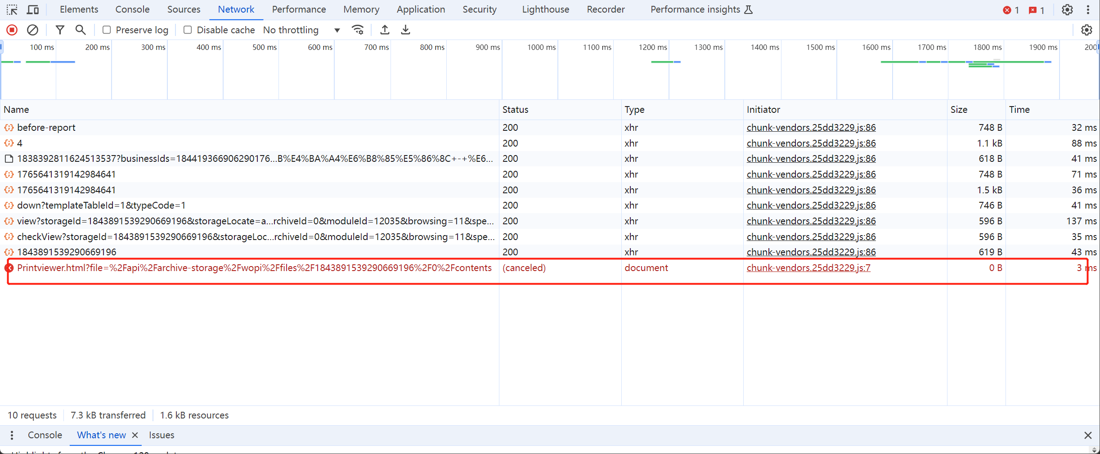Image resolution: width=1100 pixels, height=454 pixels.
Task: Open the drawer three-dot menu
Action: 12,435
